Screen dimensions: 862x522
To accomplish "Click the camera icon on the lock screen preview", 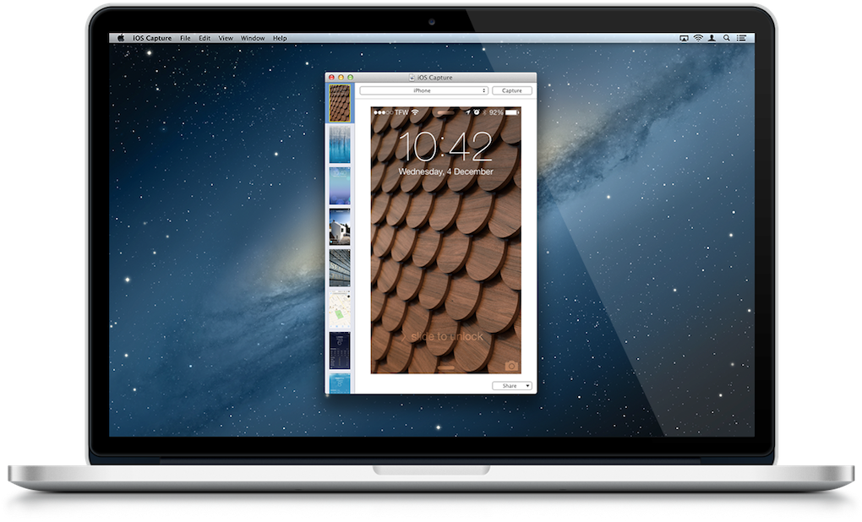I will coord(510,365).
